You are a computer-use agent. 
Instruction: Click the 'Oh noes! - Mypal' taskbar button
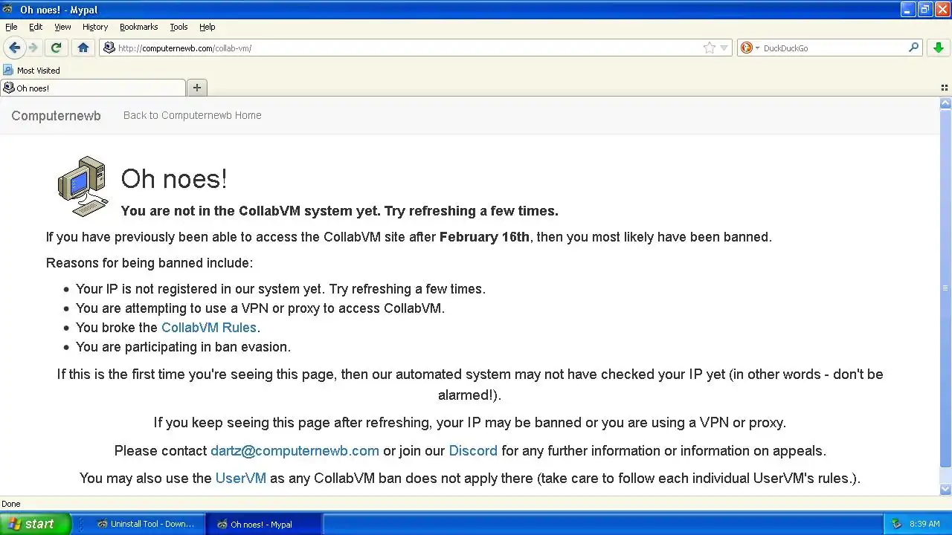point(263,524)
